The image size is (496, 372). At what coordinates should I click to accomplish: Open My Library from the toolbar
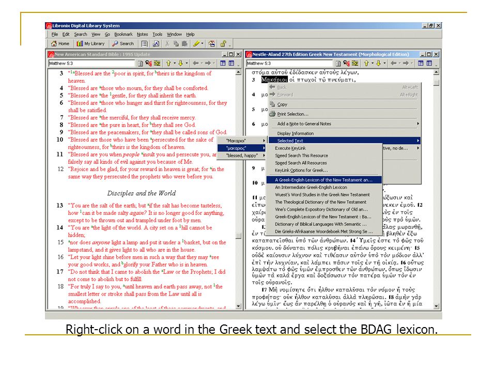coord(91,43)
